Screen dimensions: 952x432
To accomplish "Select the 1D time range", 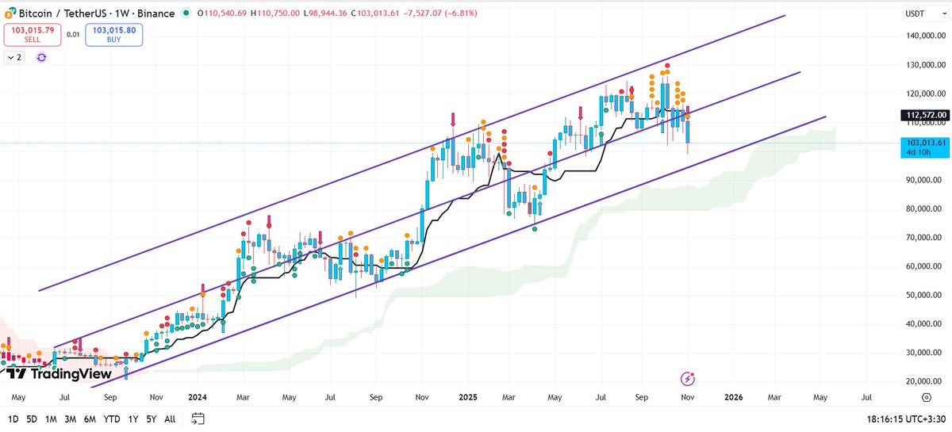I will point(13,419).
